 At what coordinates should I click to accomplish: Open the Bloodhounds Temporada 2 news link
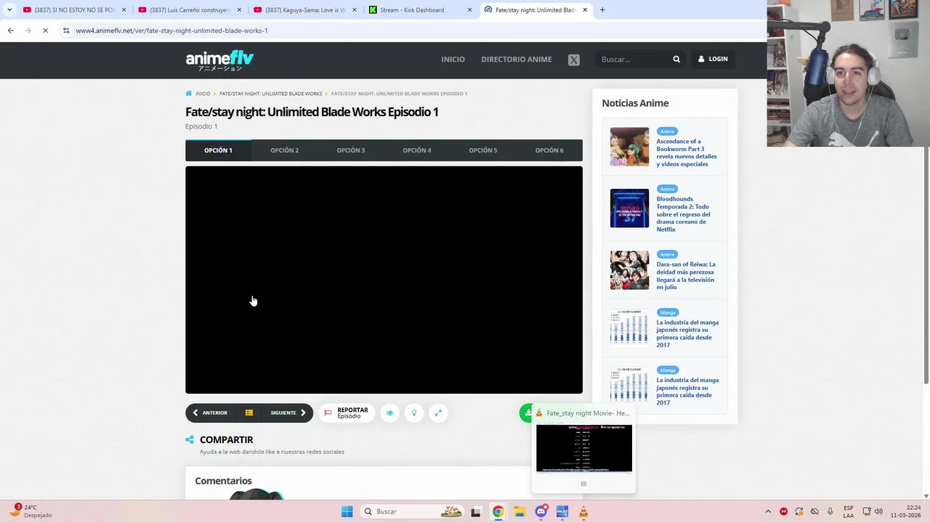(x=684, y=214)
